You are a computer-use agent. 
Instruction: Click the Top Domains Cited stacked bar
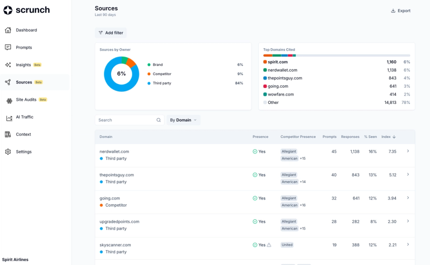[x=336, y=56]
